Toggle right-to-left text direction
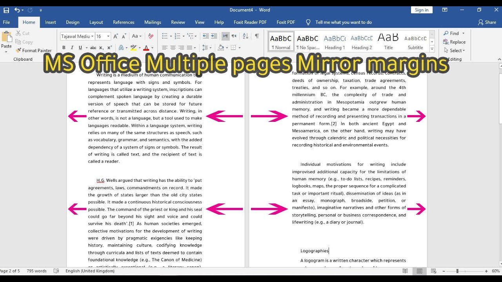 point(234,36)
